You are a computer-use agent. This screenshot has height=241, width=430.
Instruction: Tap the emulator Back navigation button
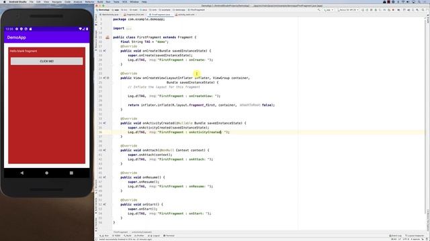[x=22, y=173]
